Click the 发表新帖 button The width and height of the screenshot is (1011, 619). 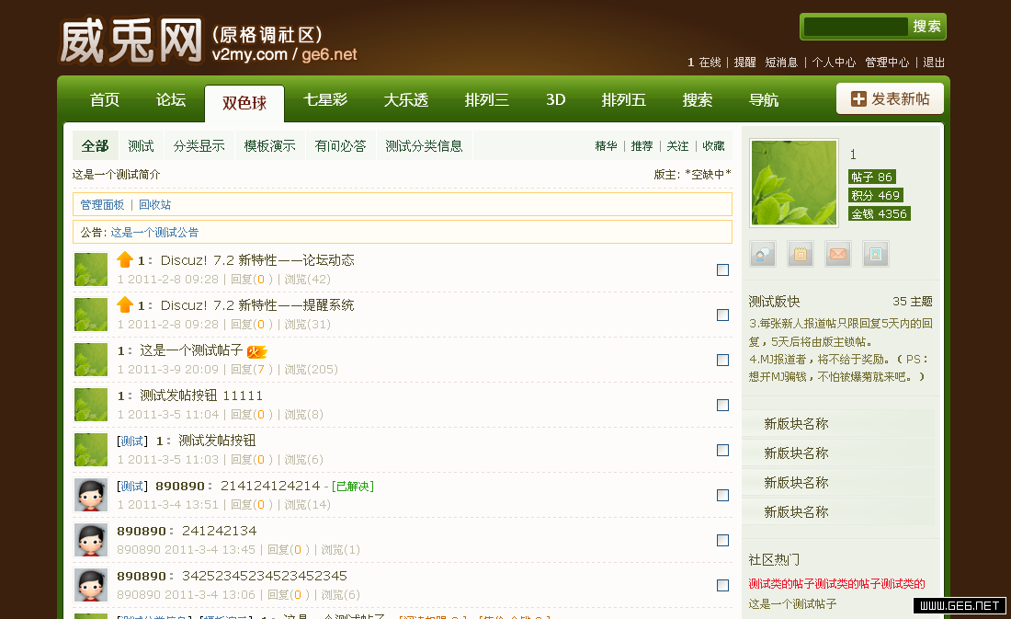891,98
